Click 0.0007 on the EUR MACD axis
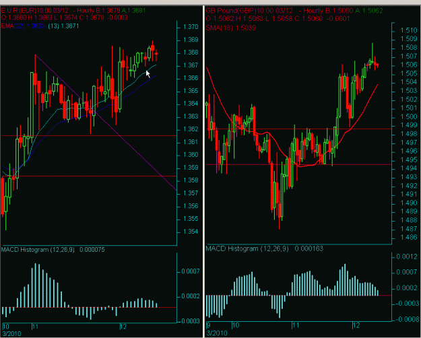 [191, 271]
